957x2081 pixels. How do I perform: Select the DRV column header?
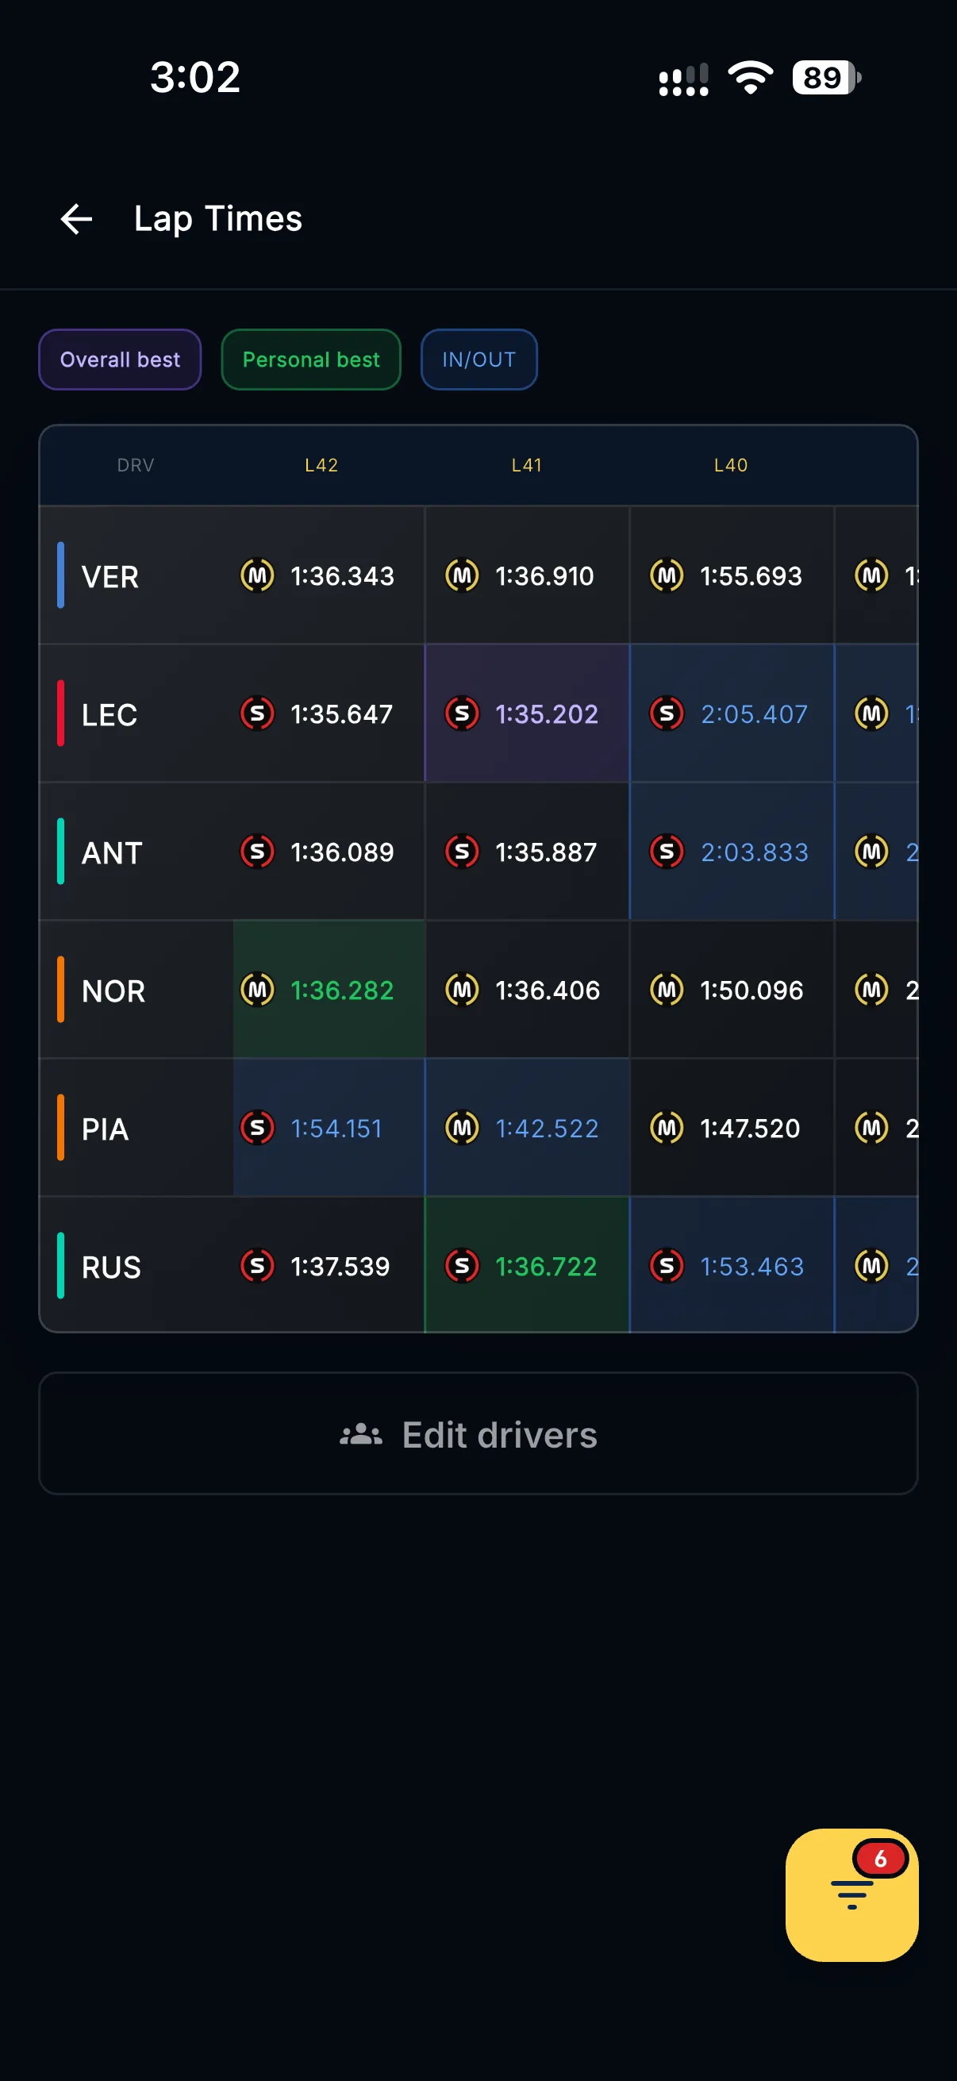[136, 465]
